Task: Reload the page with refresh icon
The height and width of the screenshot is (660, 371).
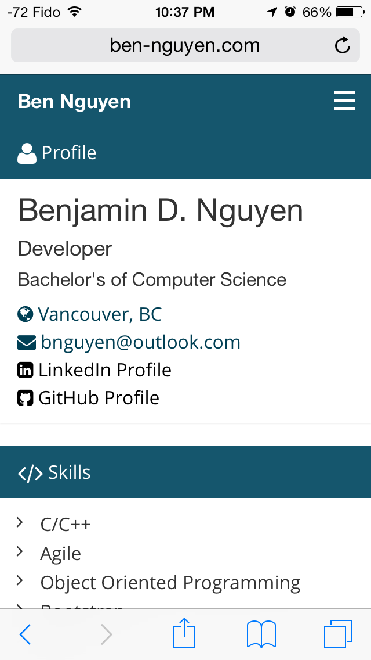Action: 343,45
